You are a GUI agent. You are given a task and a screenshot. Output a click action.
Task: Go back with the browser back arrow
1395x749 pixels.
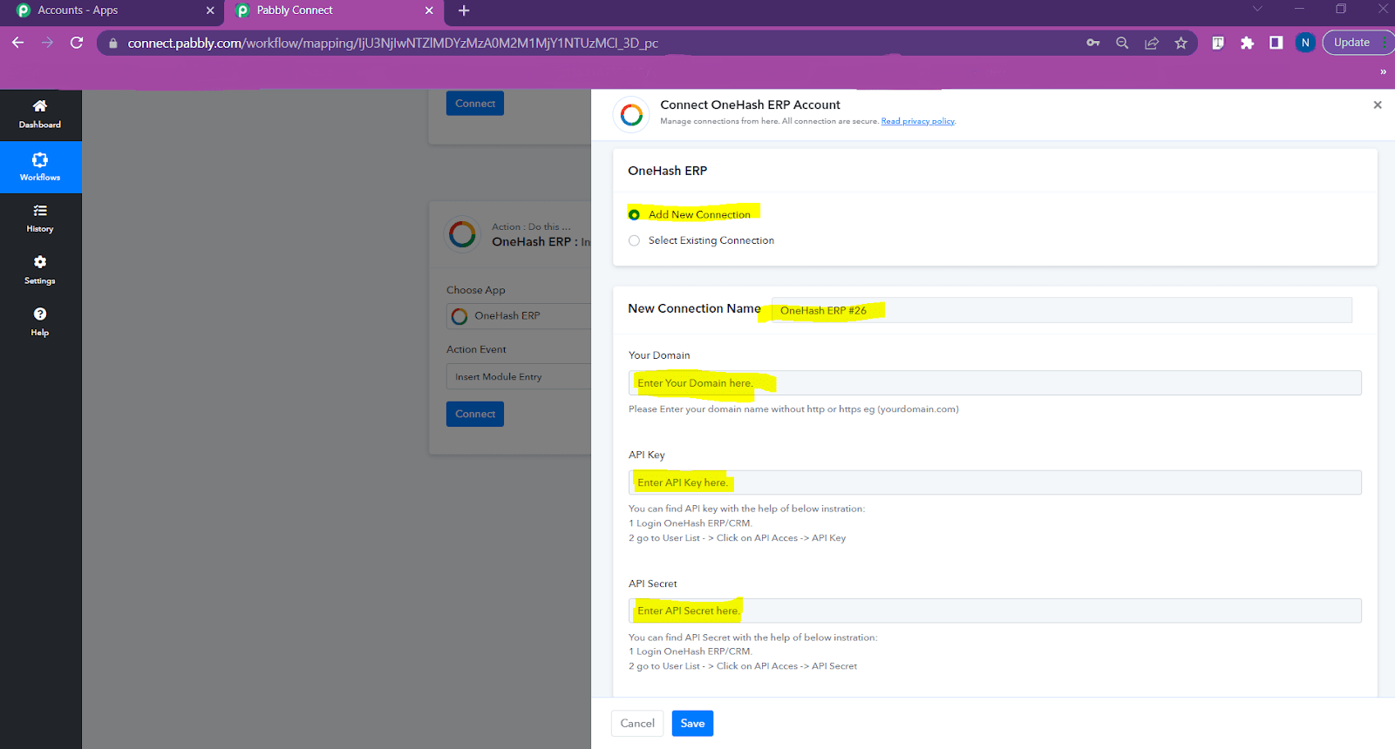[18, 43]
